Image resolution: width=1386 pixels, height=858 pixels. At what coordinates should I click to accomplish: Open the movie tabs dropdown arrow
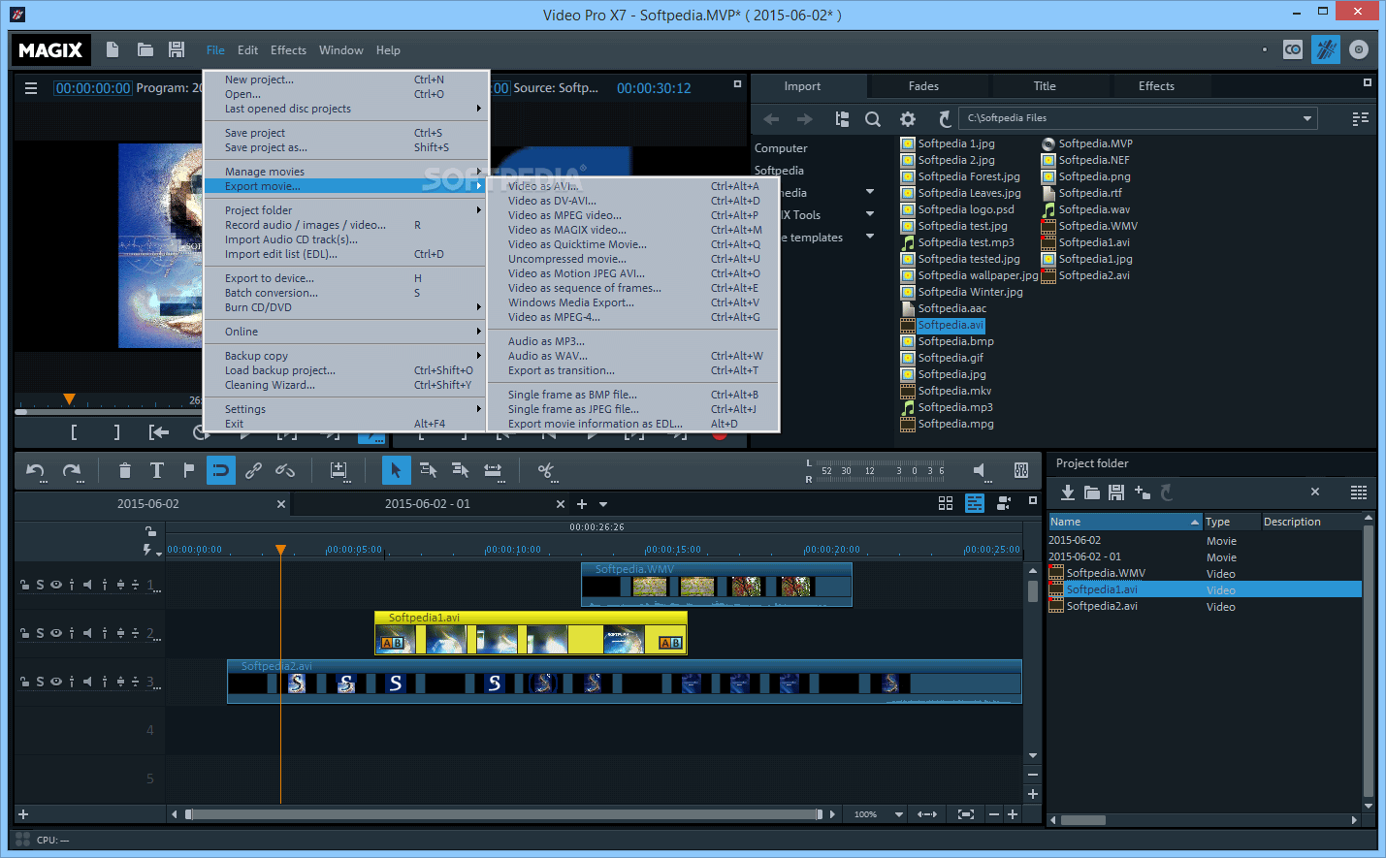[603, 504]
